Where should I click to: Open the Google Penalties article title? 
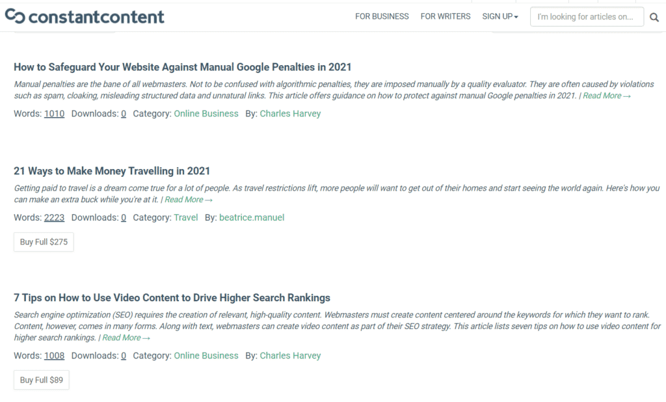click(x=183, y=66)
